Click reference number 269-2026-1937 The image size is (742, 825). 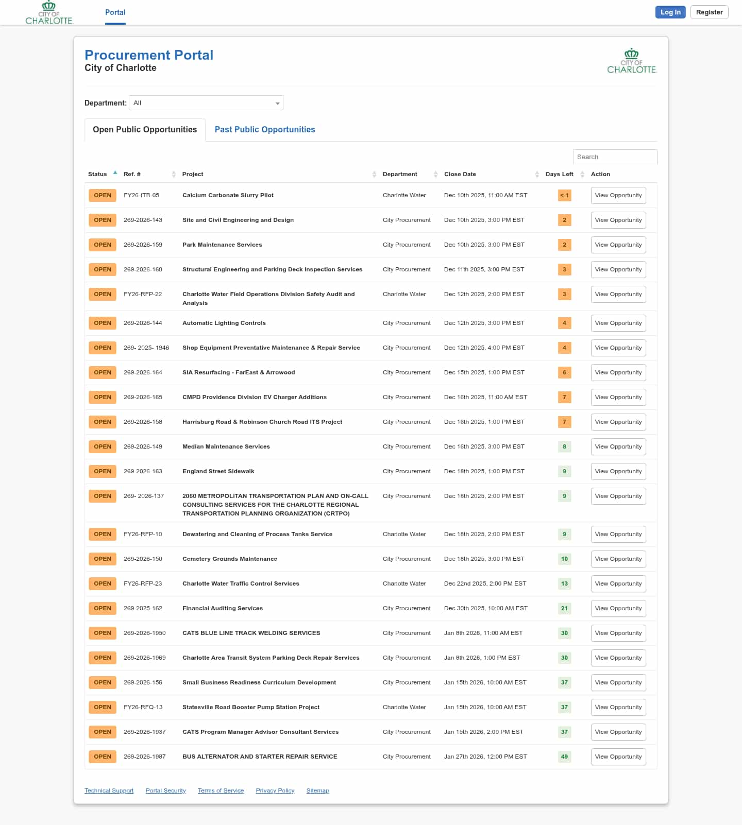pos(145,732)
